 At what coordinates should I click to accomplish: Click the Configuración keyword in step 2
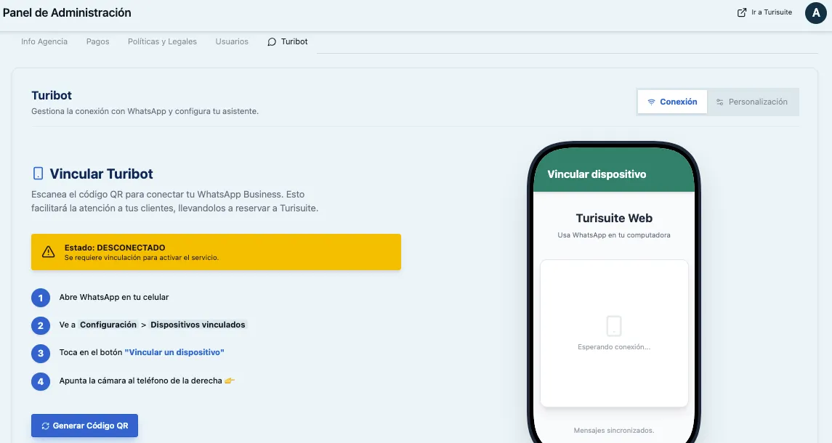(x=108, y=325)
